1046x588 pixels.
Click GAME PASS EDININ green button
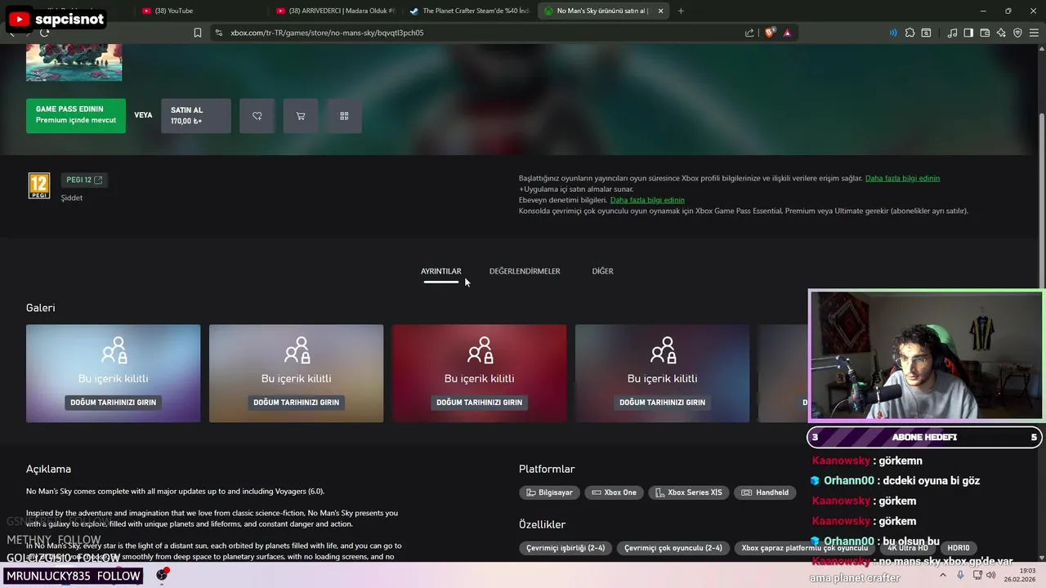coord(76,116)
